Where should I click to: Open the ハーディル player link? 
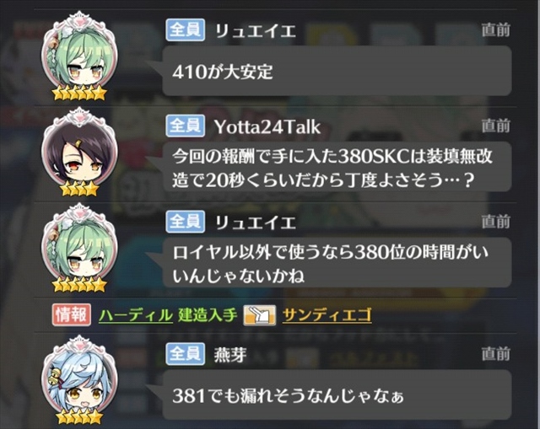point(136,315)
